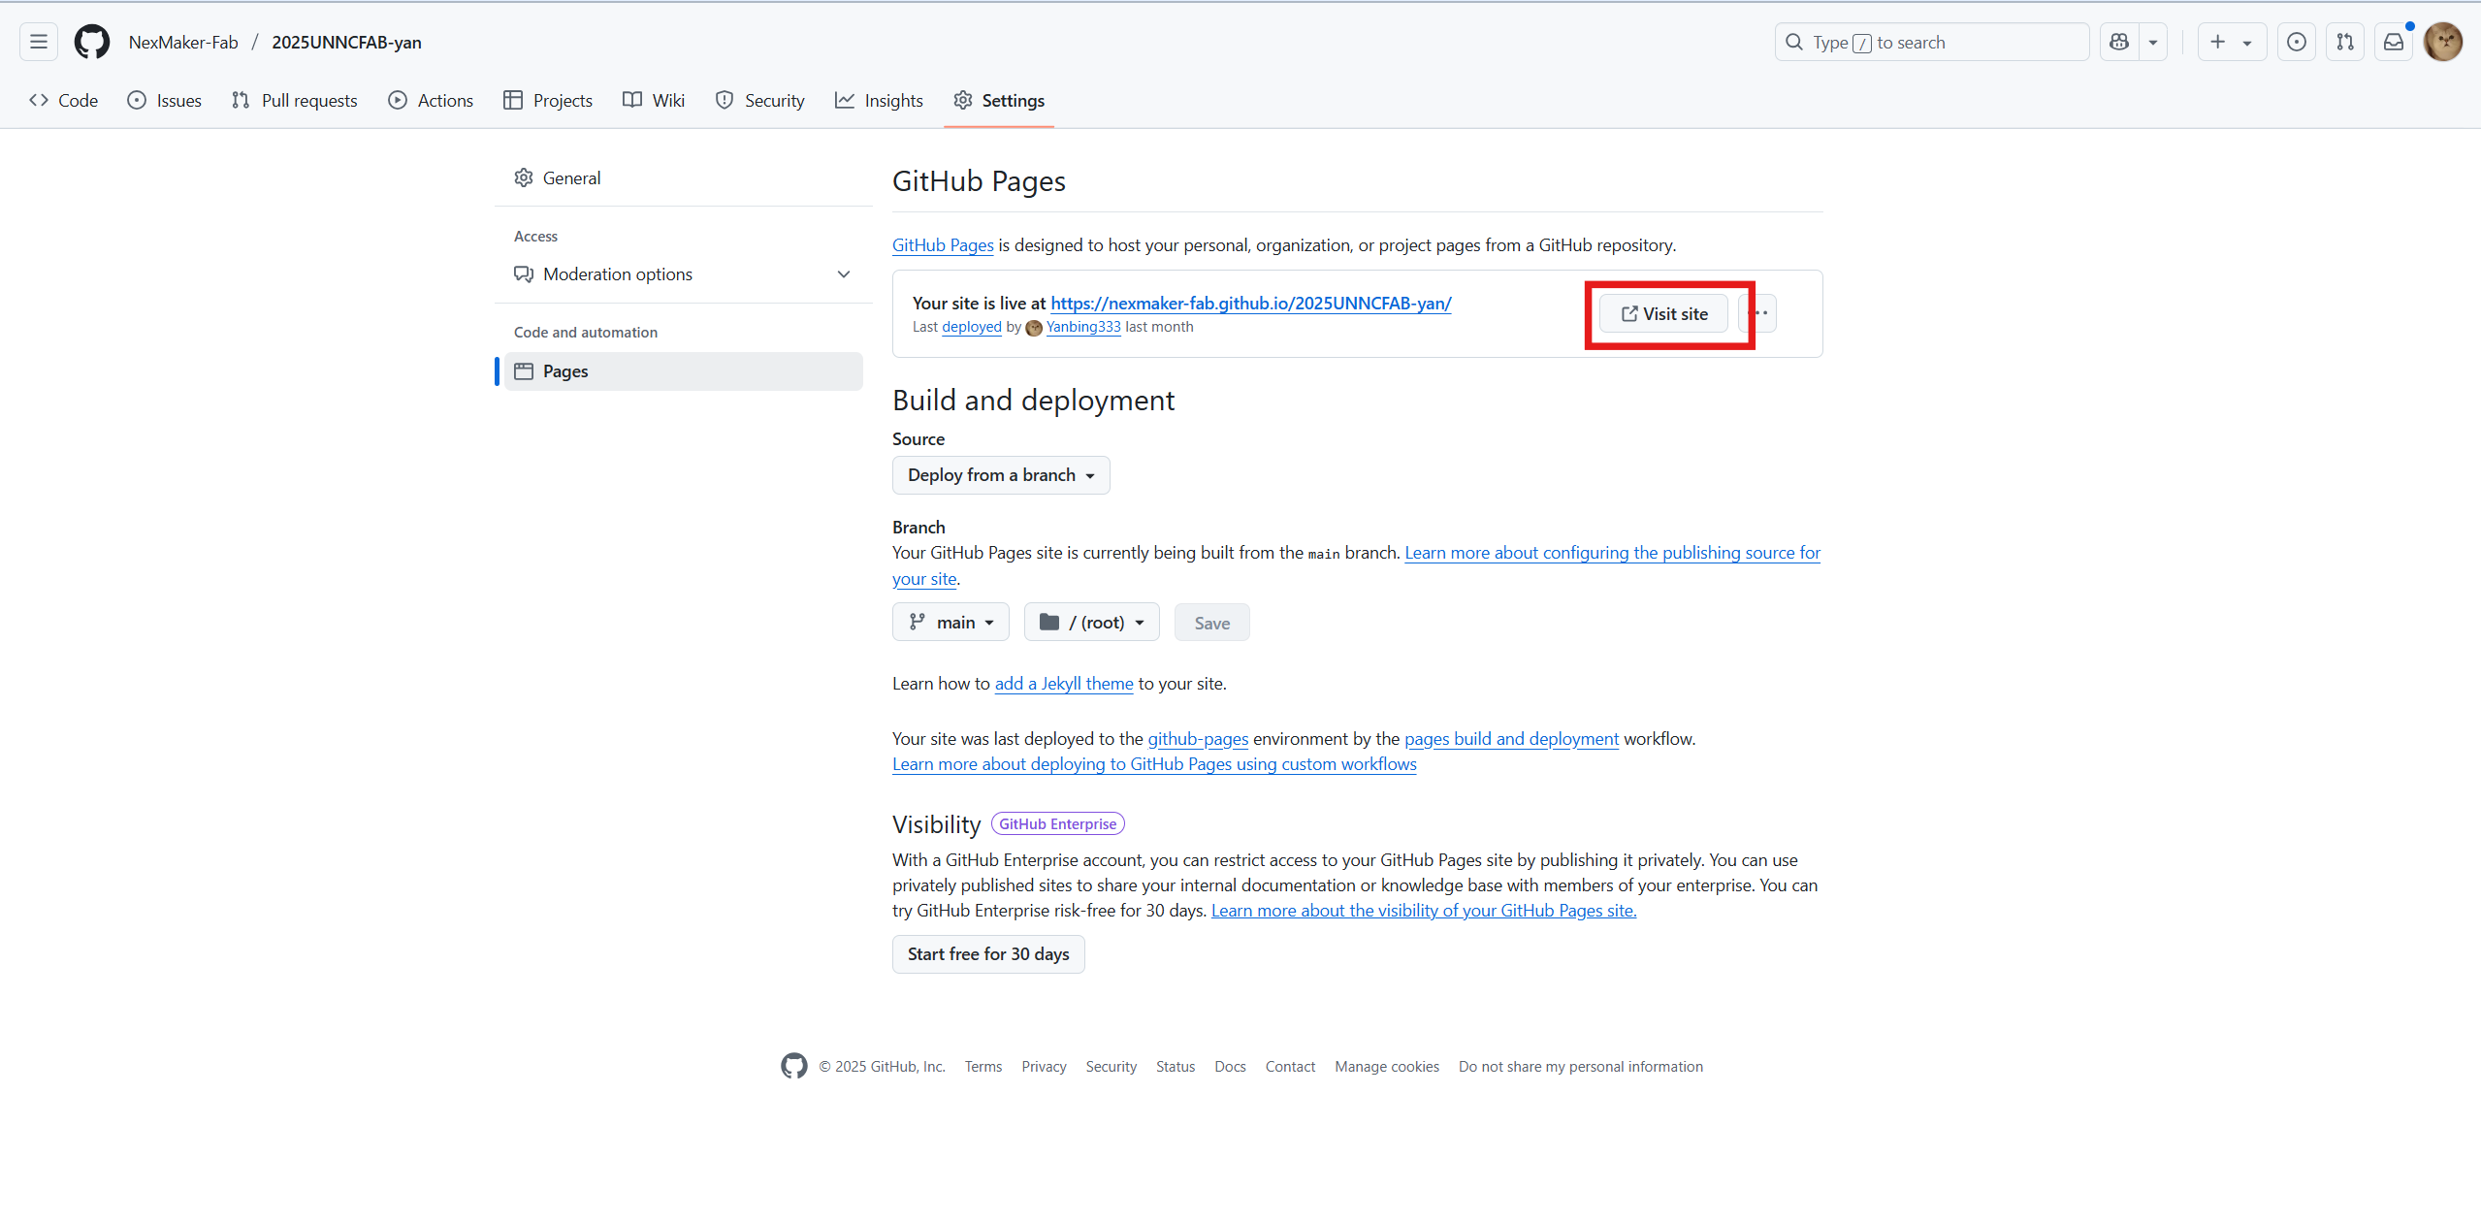This screenshot has height=1222, width=2481.
Task: Switch to the Code tab
Action: pyautogui.click(x=64, y=100)
